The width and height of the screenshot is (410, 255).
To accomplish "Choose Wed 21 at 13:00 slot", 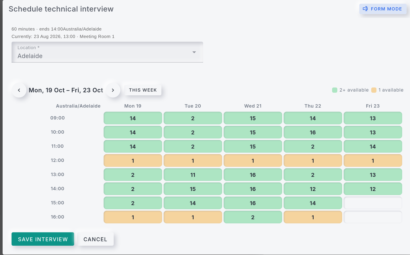I will [x=253, y=175].
